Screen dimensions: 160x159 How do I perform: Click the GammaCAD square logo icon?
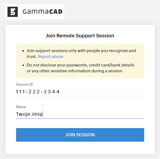coord(13,12)
